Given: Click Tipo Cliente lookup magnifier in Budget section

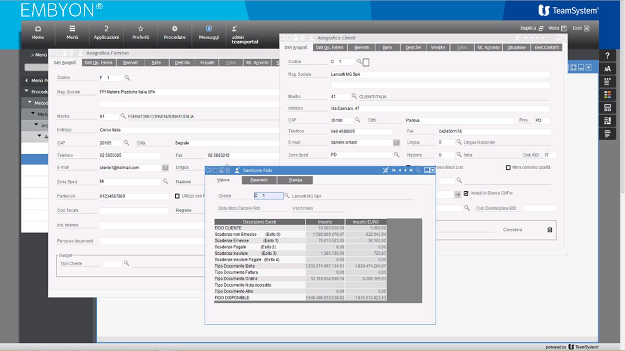Looking at the screenshot, I should 126,263.
